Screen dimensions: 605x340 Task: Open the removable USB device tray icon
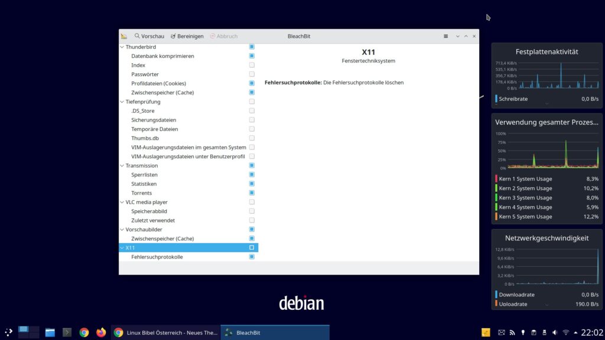544,332
